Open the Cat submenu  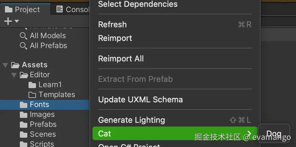174,134
